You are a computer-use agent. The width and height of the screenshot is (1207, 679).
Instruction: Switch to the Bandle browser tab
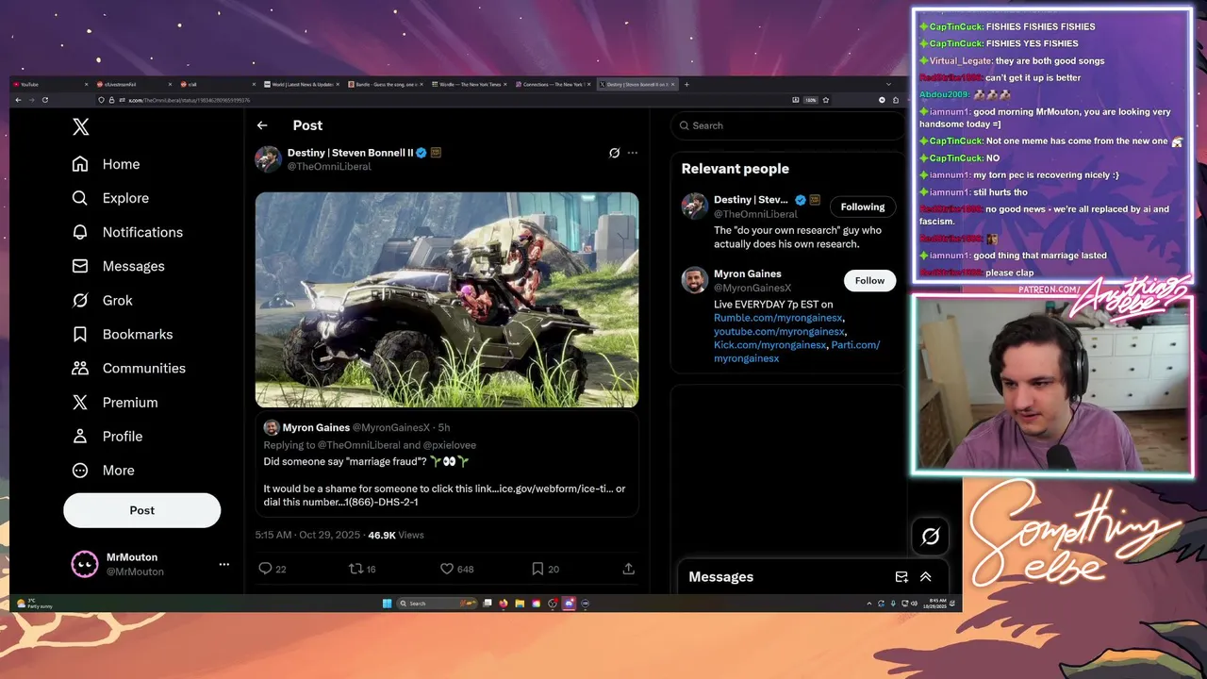[386, 84]
